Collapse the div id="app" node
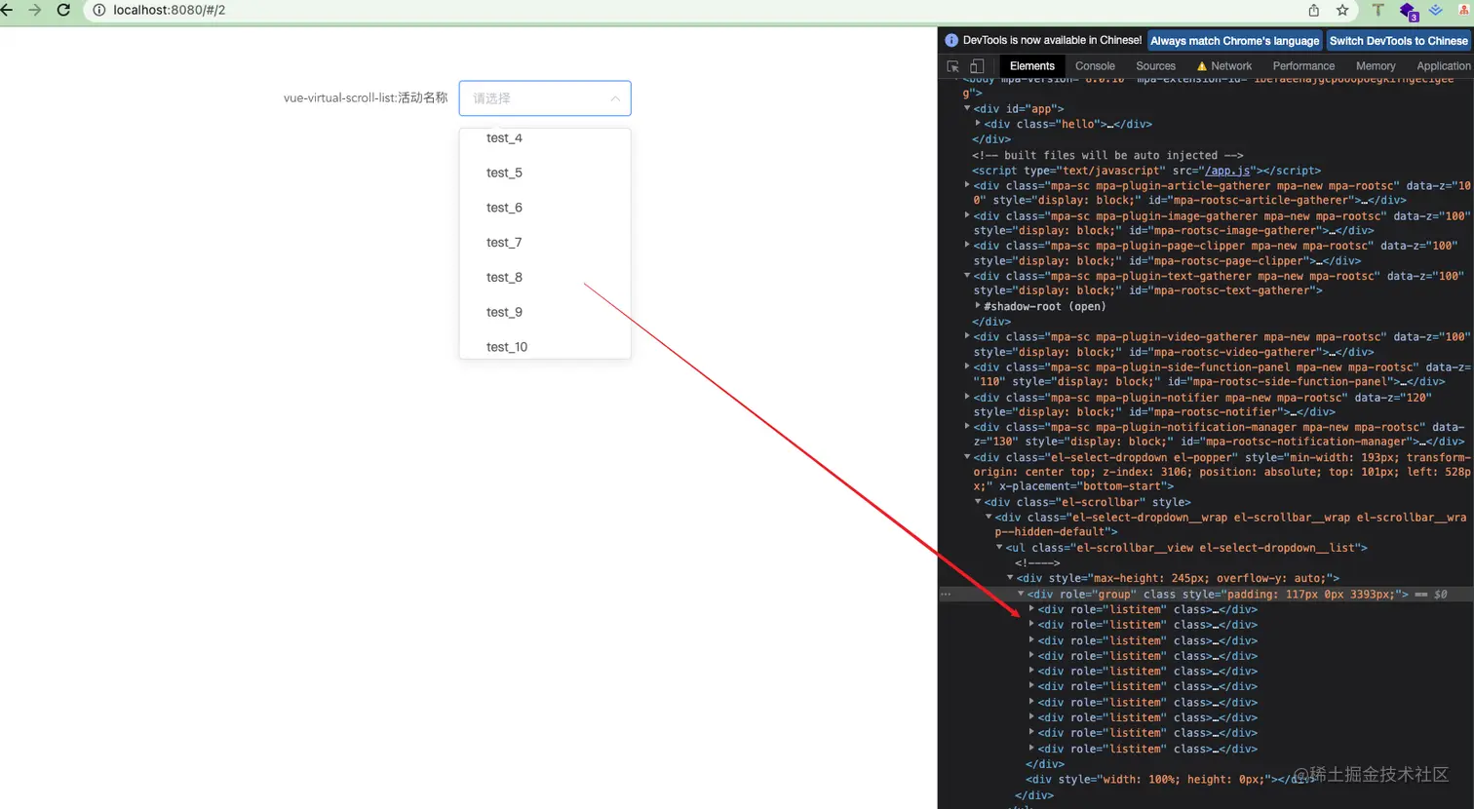Viewport: 1474px width, 809px height. pos(967,108)
